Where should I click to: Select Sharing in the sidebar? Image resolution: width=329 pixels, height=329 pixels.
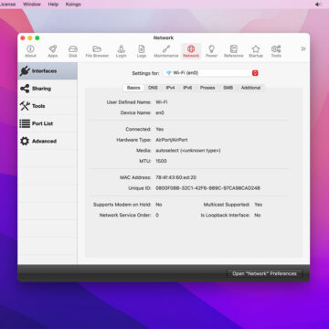coord(48,89)
